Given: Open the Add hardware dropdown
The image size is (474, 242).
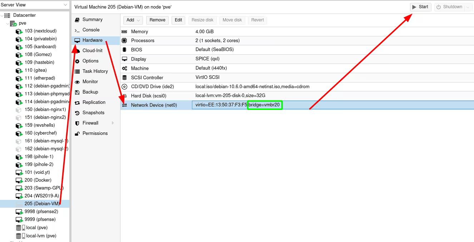Looking at the screenshot, I should tap(133, 20).
